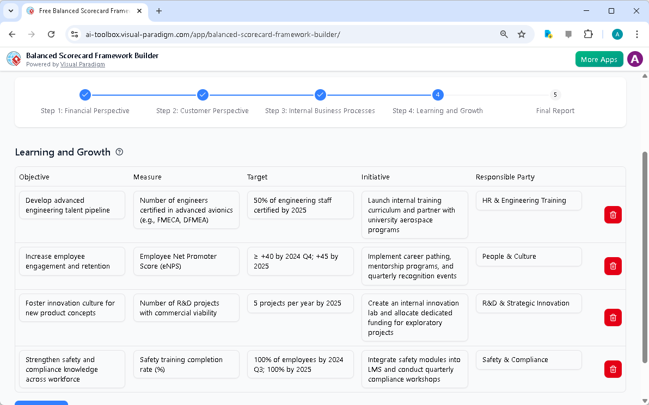Delete the "Foster innovation culture" row with trash icon
The image size is (649, 405).
(613, 317)
